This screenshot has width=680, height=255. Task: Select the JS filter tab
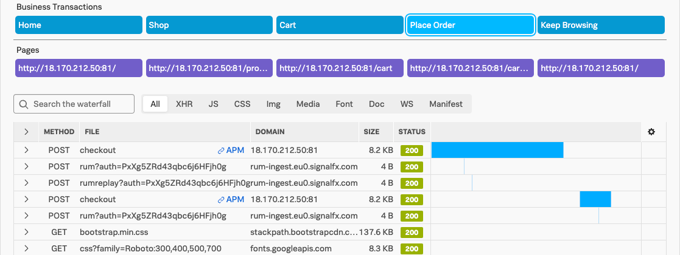tap(213, 104)
